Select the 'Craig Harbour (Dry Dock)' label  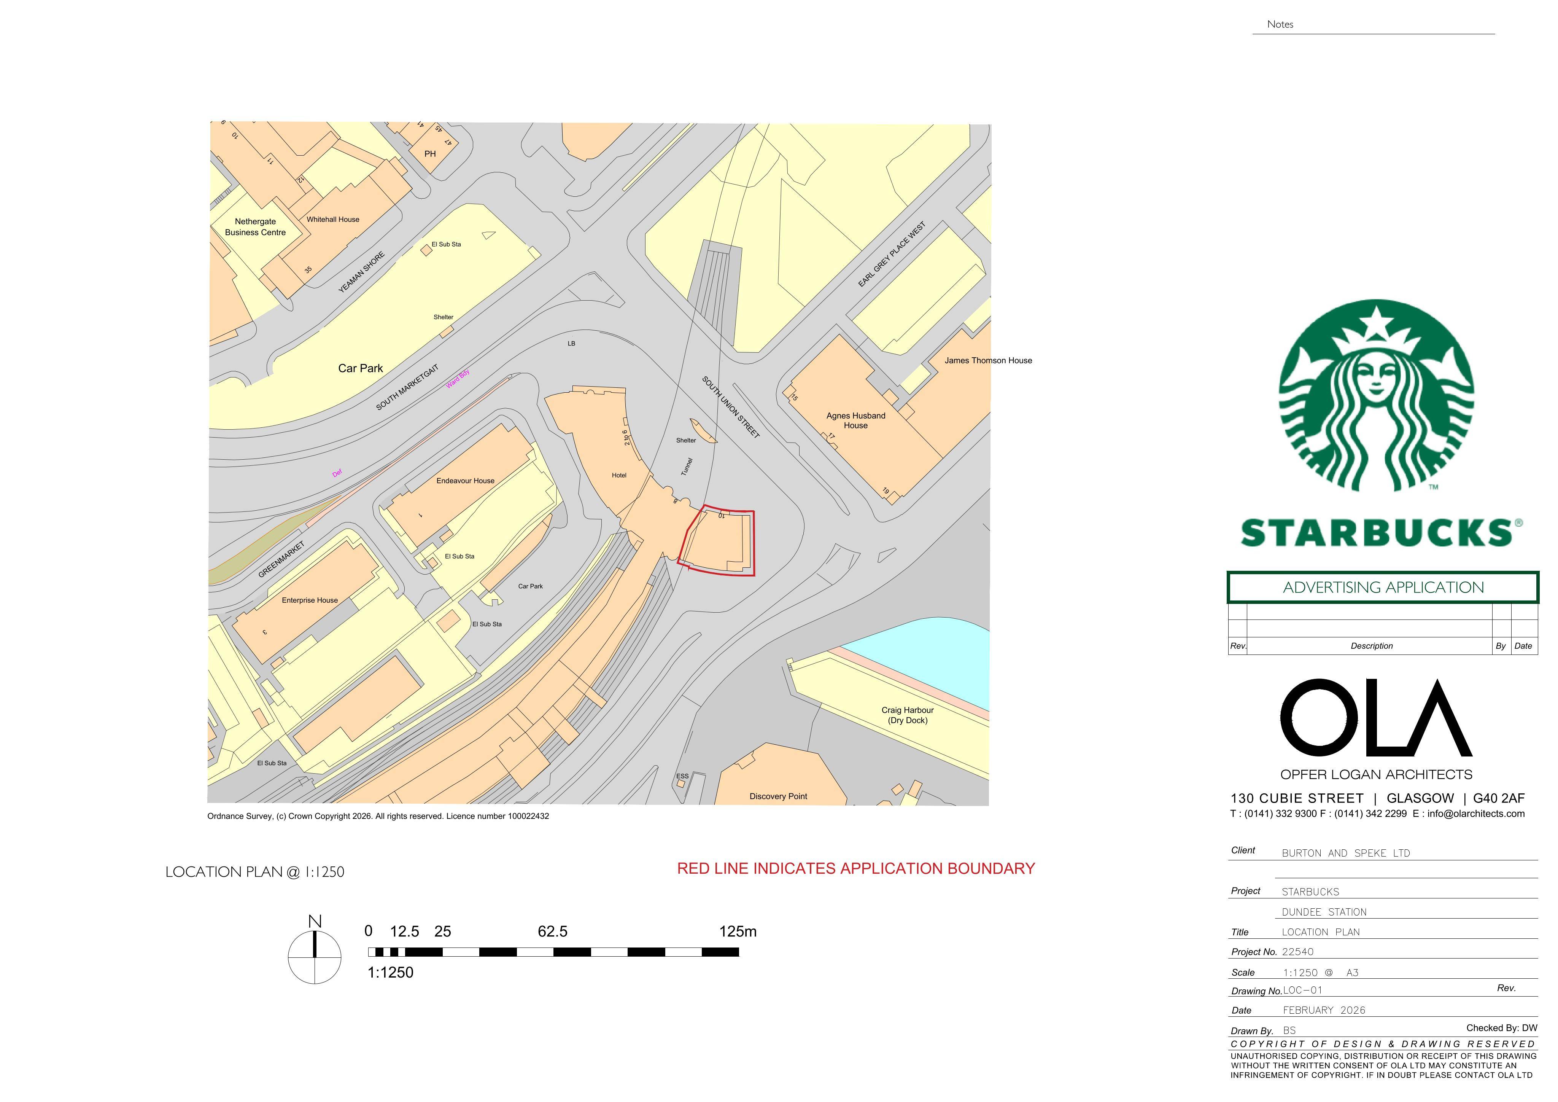coord(907,715)
